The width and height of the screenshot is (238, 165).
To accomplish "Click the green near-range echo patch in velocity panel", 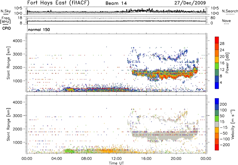I will point(69,151).
